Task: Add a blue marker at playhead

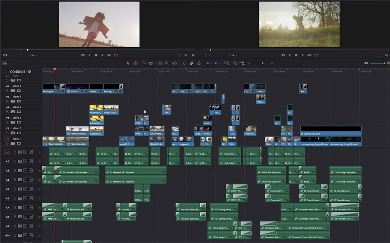Action: (x=215, y=63)
